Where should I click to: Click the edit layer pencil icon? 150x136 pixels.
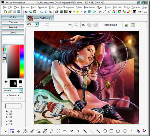pos(133,25)
